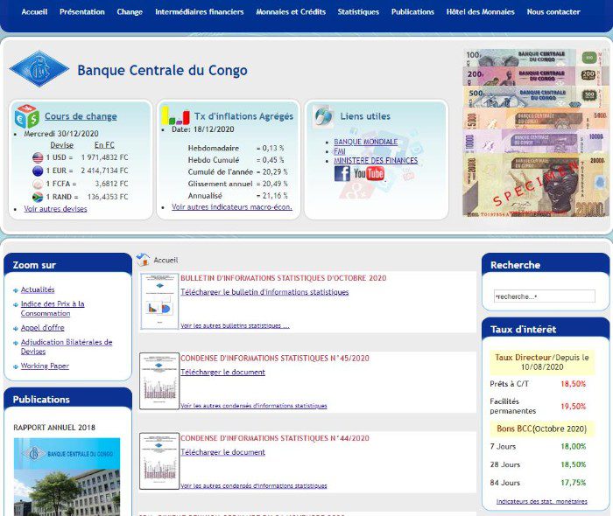Screen dimensions: 613x516
Task: Click the South African RAND flag icon
Action: 38,197
